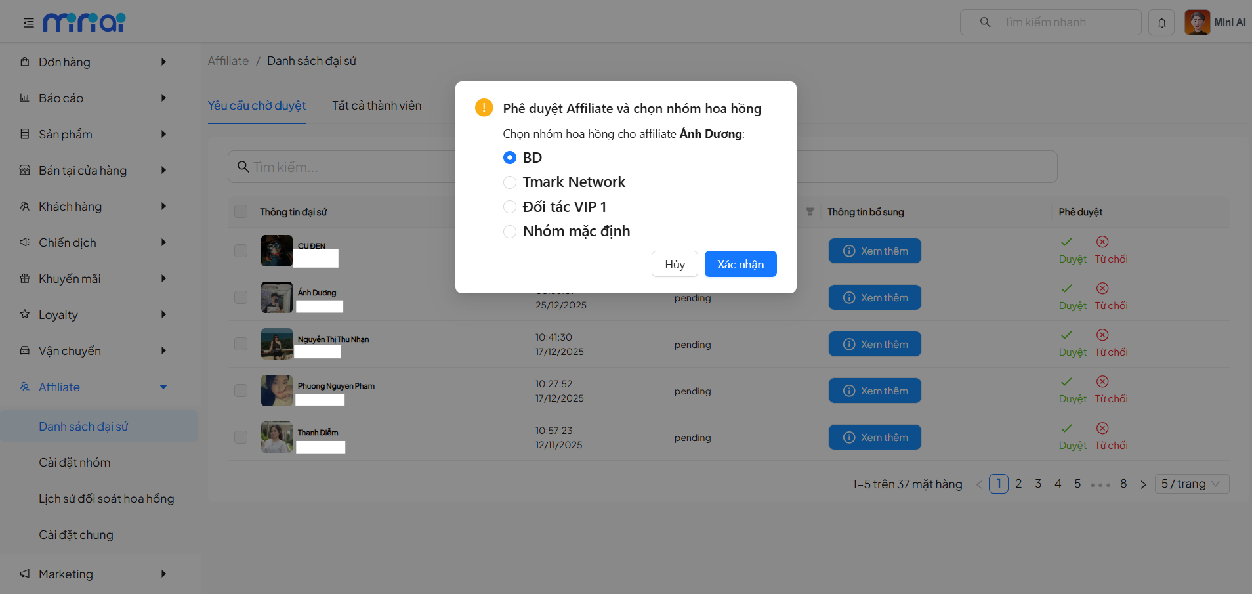
Task: Click green approve checkmark for CU ĐEN
Action: (x=1066, y=242)
